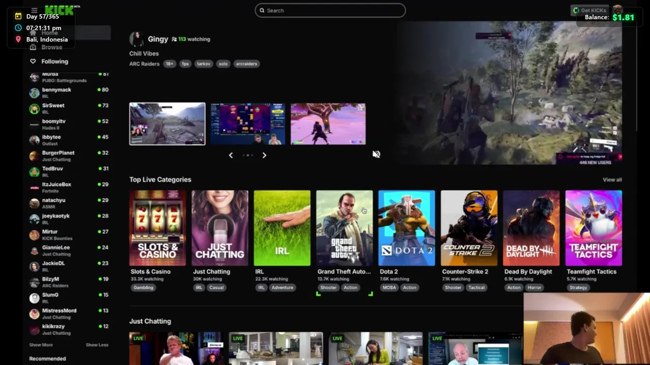The width and height of the screenshot is (650, 365).
Task: Open the Dota 2 category card
Action: click(x=406, y=228)
